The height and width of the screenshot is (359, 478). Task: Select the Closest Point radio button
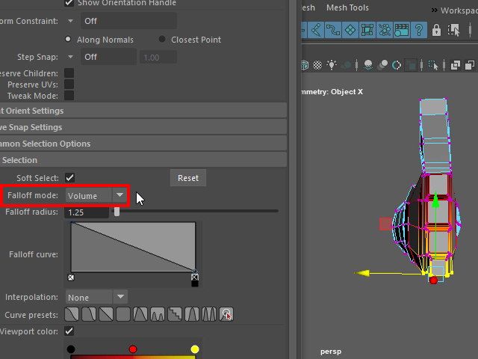[x=163, y=40]
